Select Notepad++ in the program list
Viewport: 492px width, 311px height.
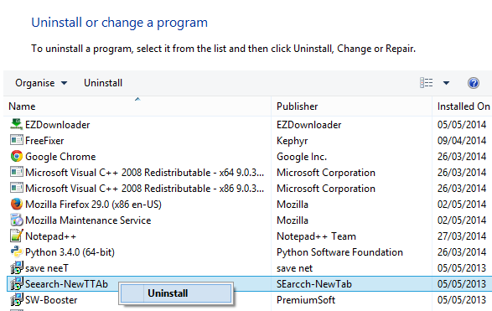click(x=50, y=236)
